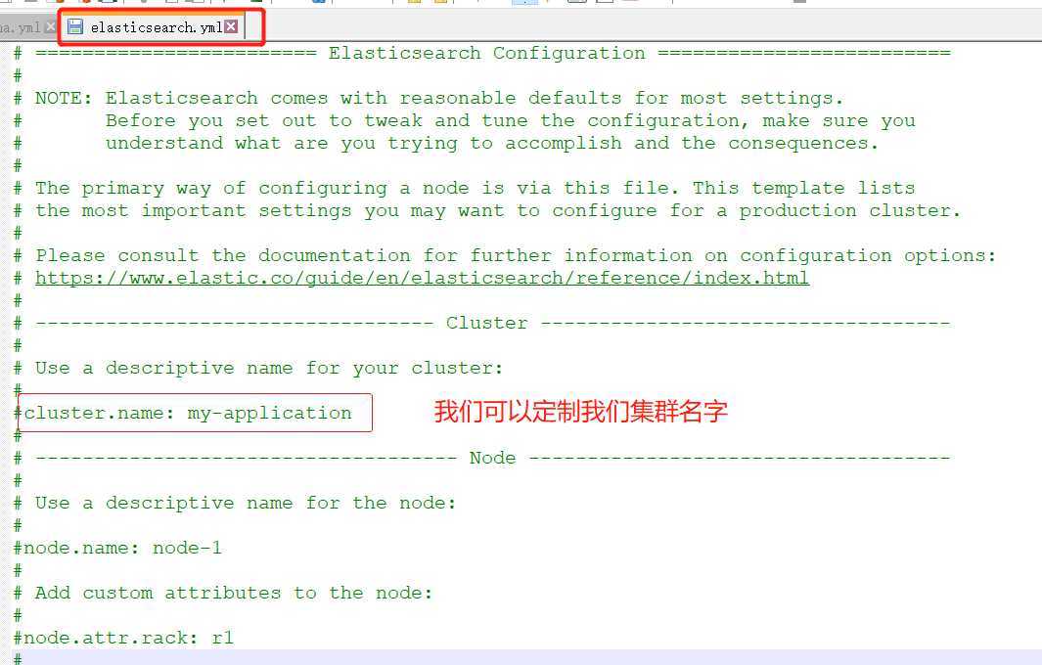1042x665 pixels.
Task: Close the partially visible kibana .yml tab
Action: click(x=50, y=27)
